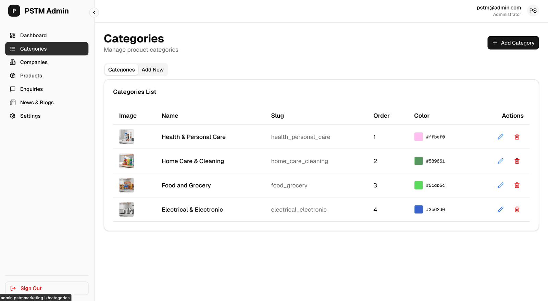Click the Companies building icon
The image size is (548, 301).
(13, 62)
